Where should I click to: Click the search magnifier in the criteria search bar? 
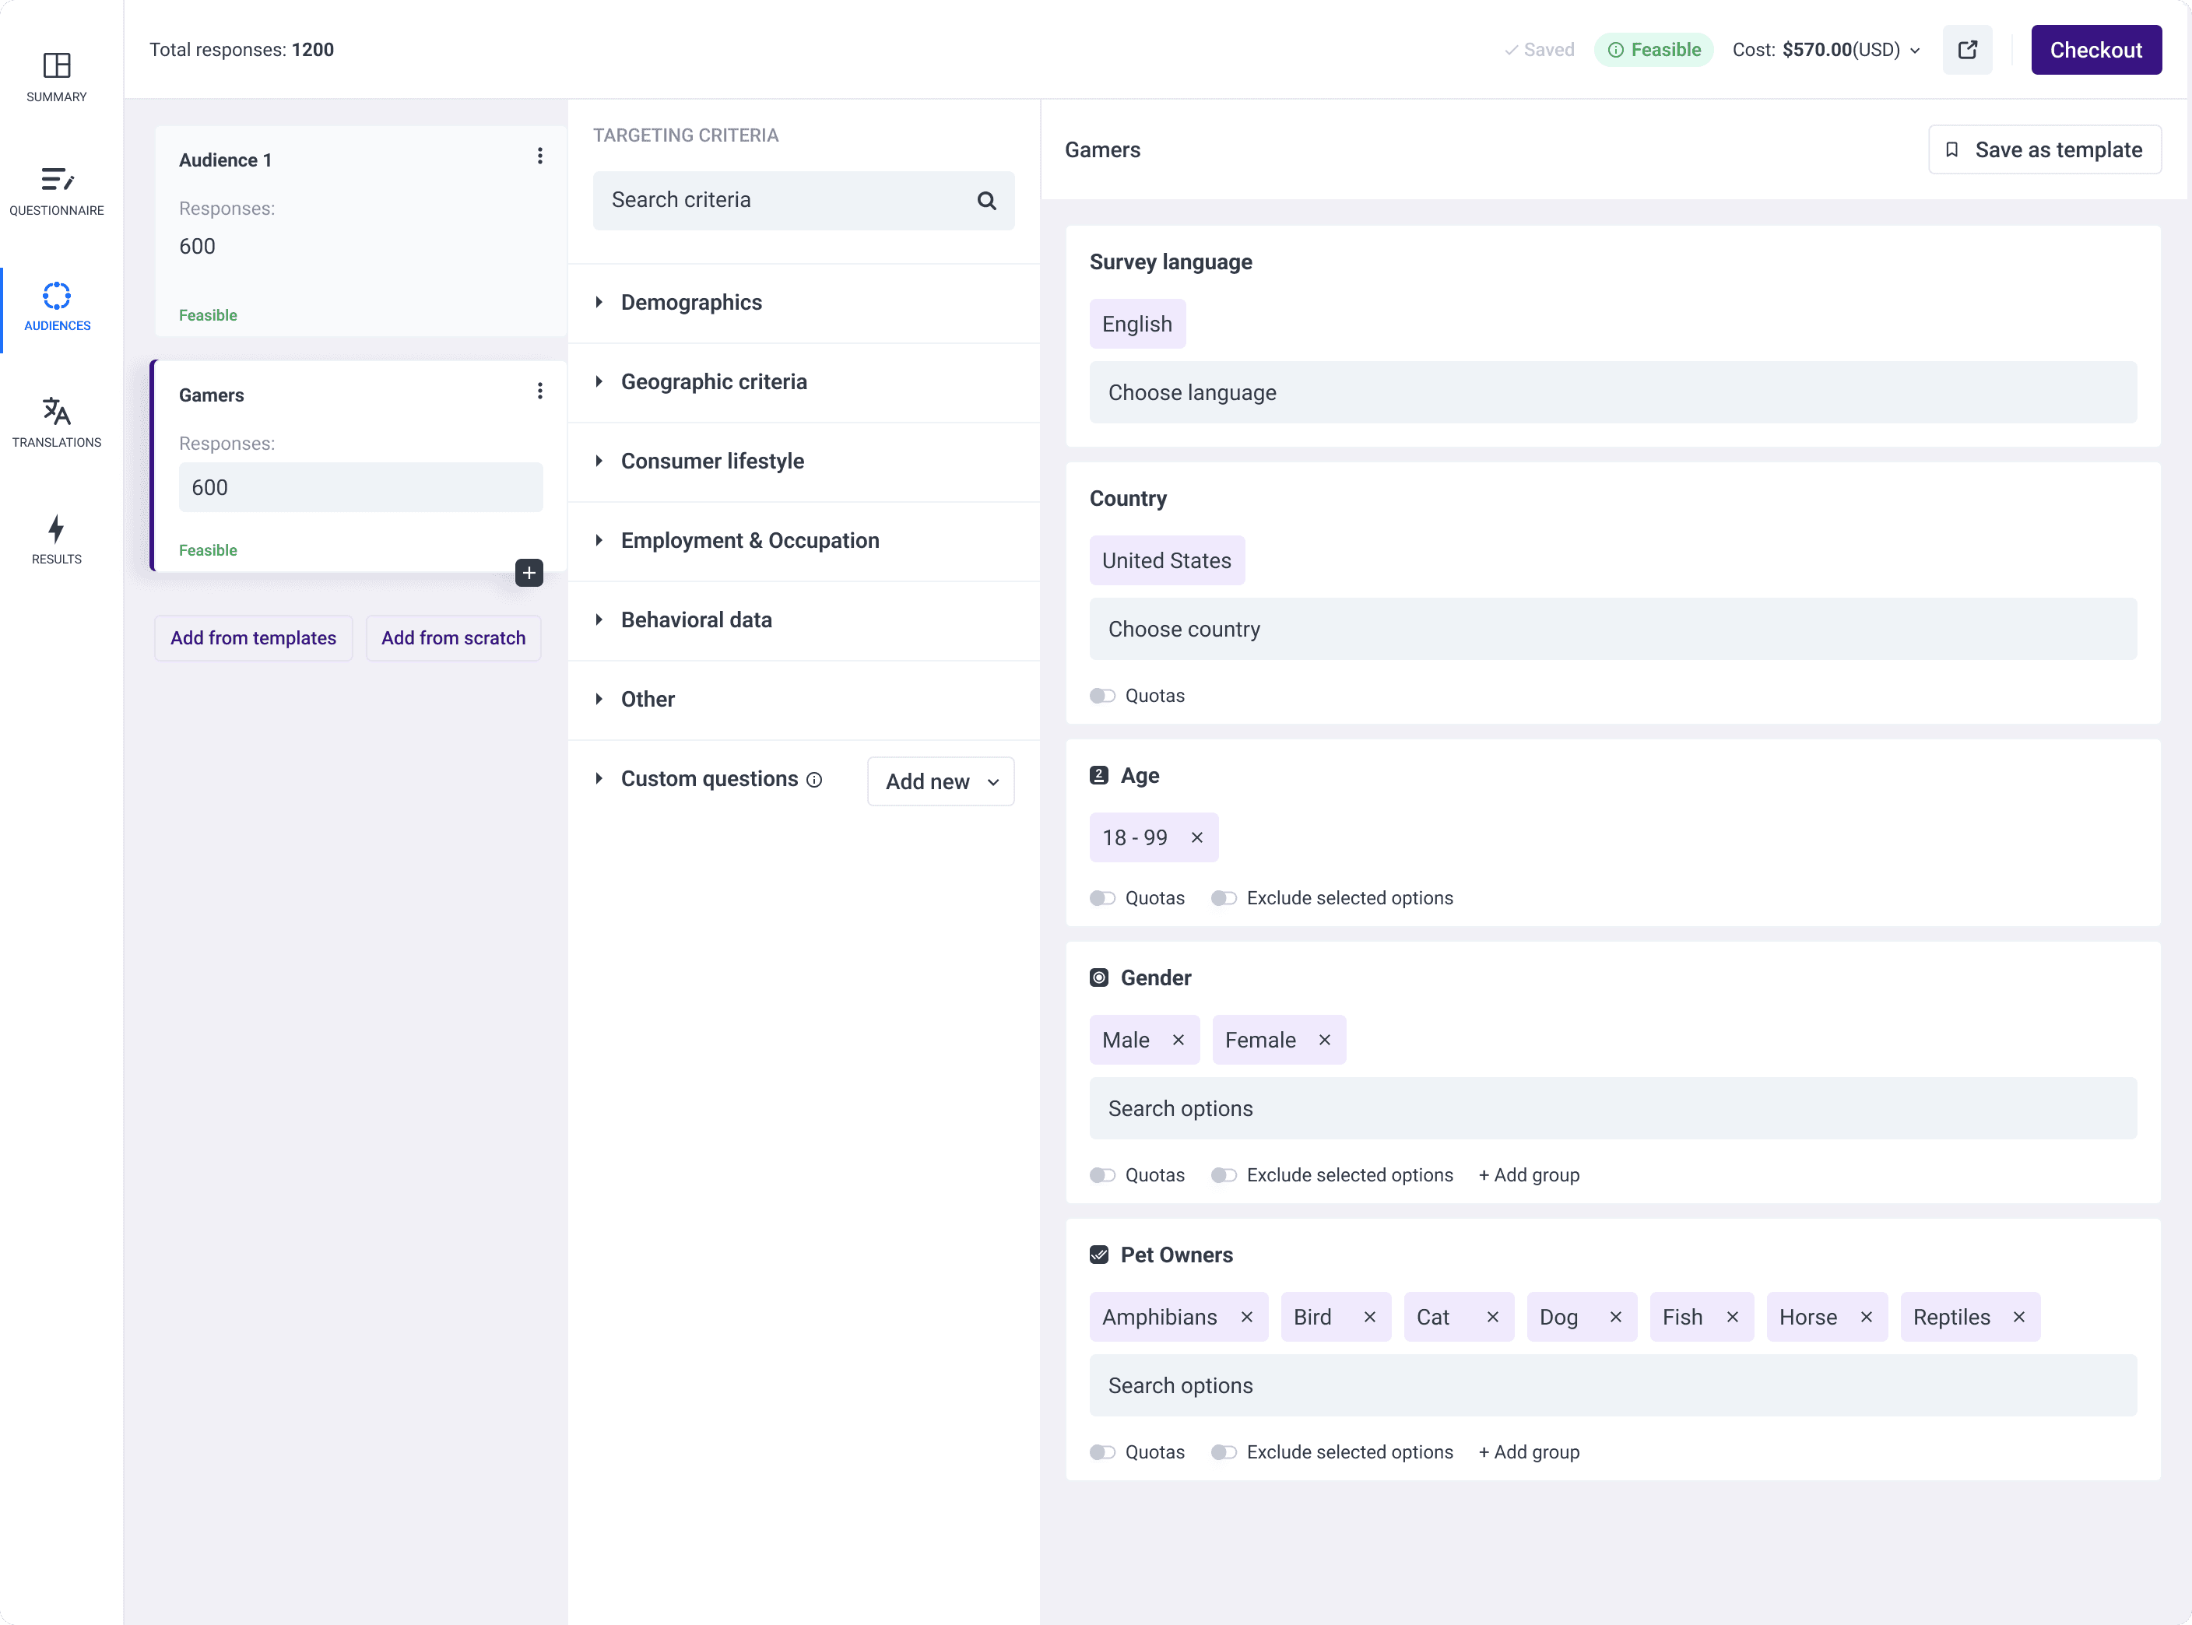click(987, 200)
